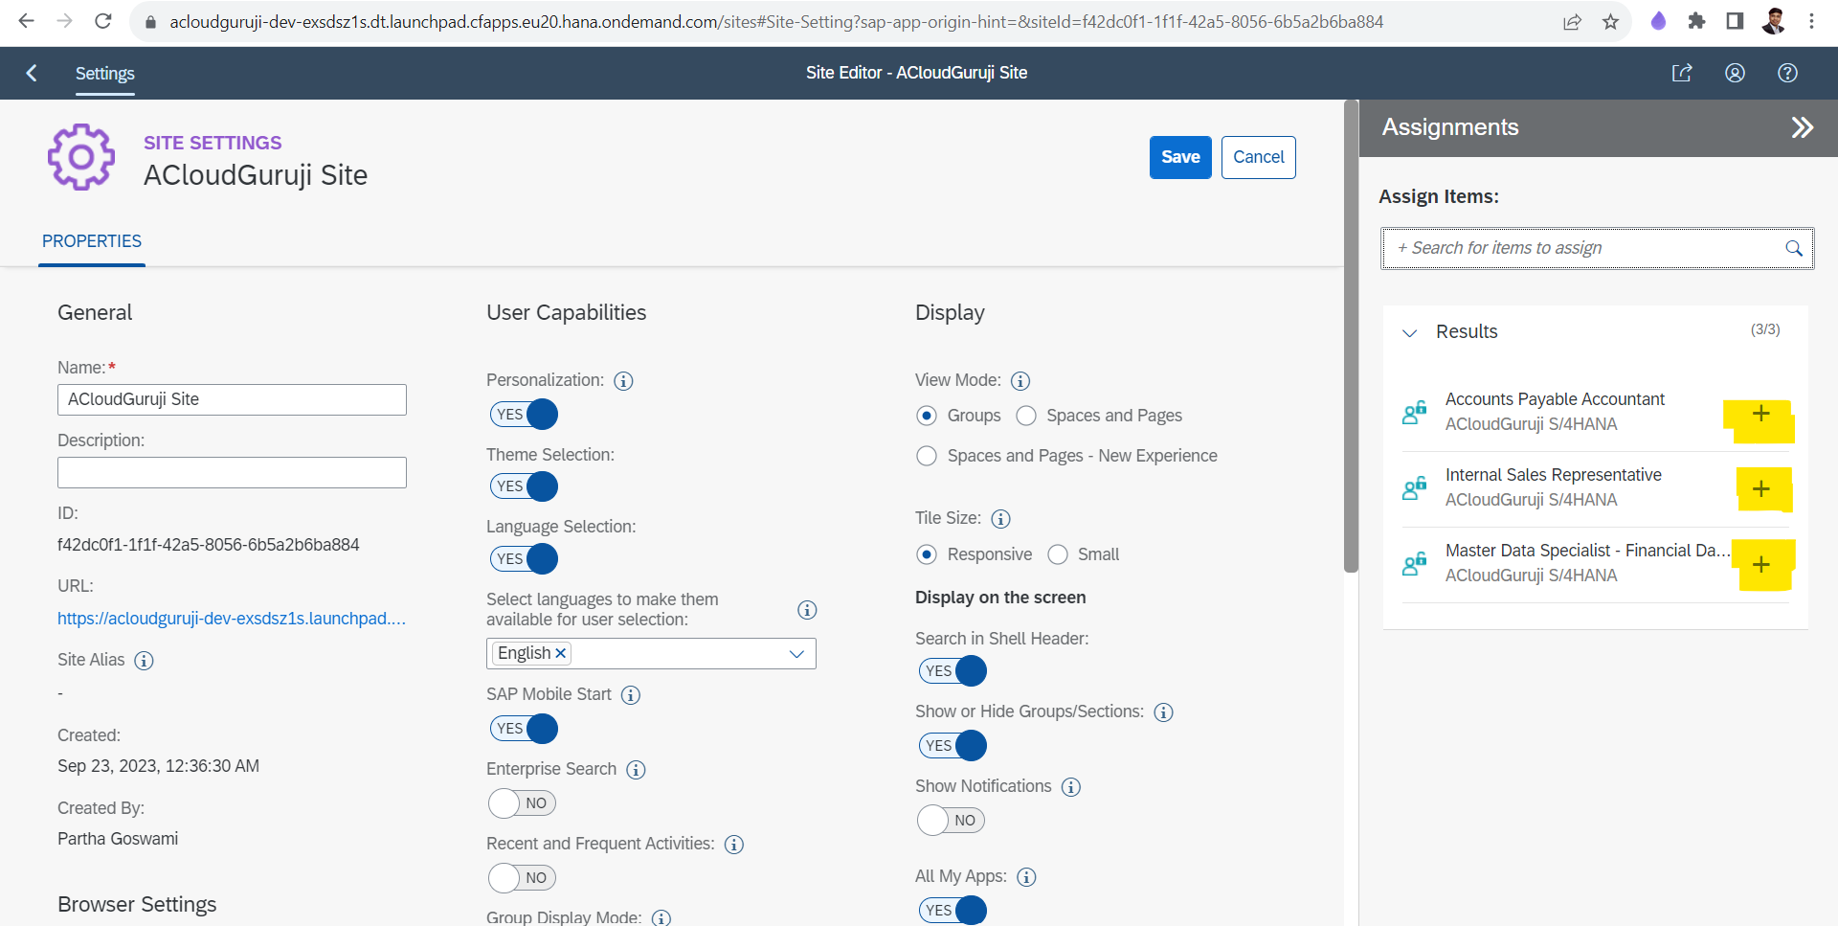1838x926 pixels.
Task: Open the languages selection dropdown
Action: pos(796,654)
